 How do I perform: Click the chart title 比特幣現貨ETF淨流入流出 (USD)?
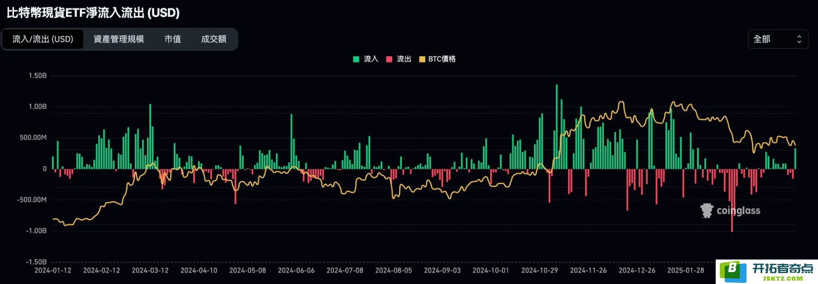tap(93, 13)
